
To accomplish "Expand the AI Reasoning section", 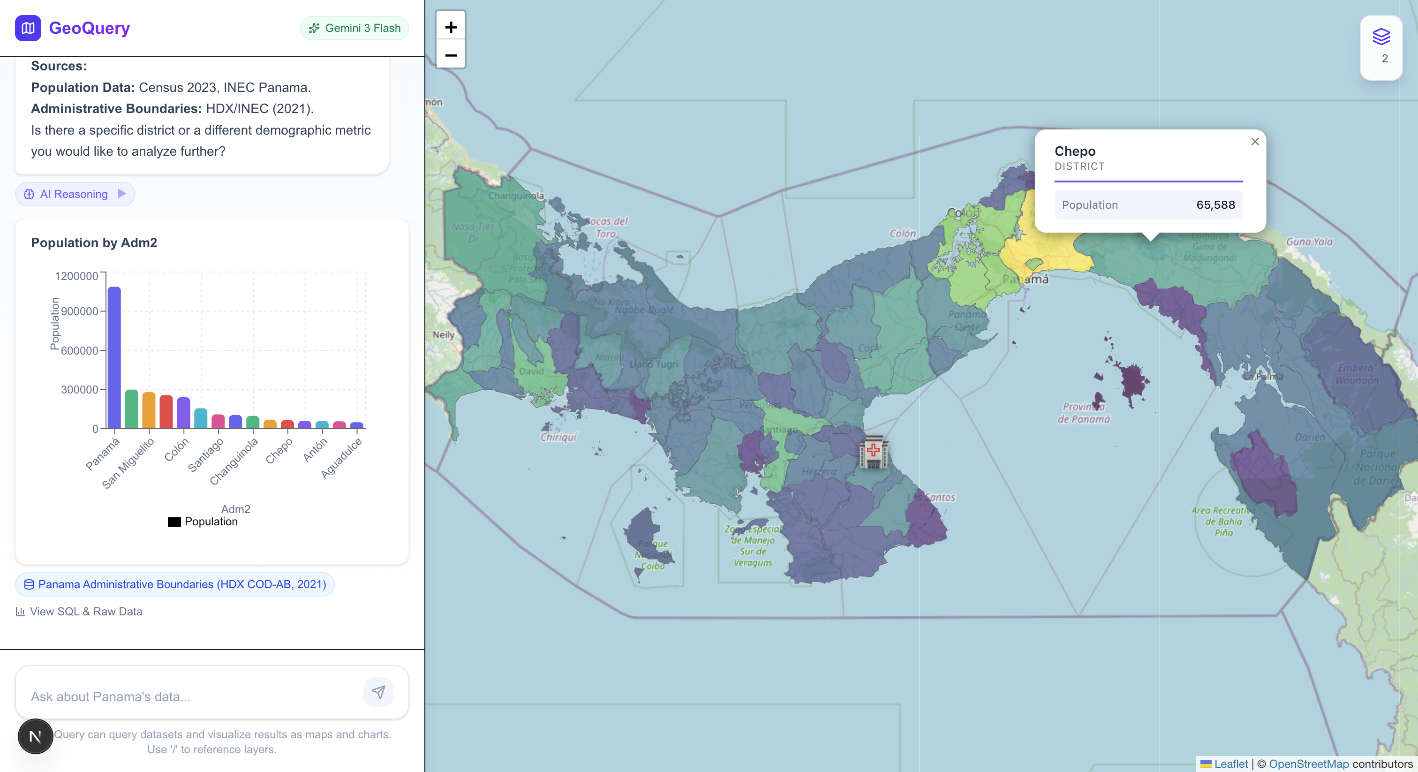I will (75, 194).
